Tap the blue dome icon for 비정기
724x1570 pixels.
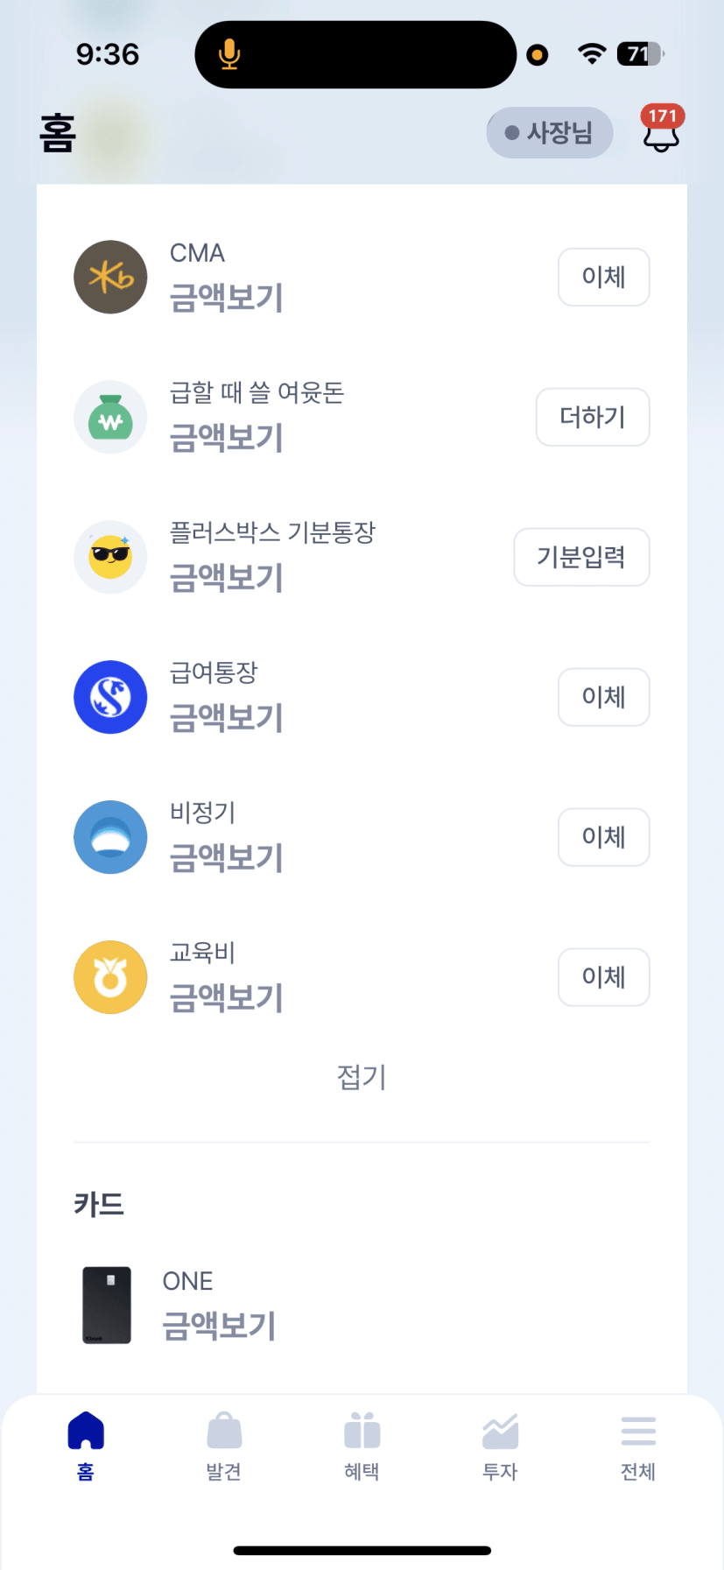coord(110,838)
